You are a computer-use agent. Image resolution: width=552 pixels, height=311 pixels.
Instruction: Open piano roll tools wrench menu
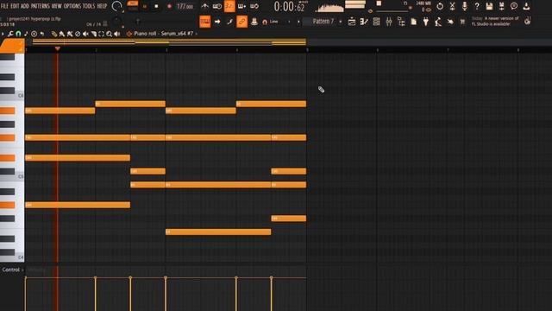point(10,34)
